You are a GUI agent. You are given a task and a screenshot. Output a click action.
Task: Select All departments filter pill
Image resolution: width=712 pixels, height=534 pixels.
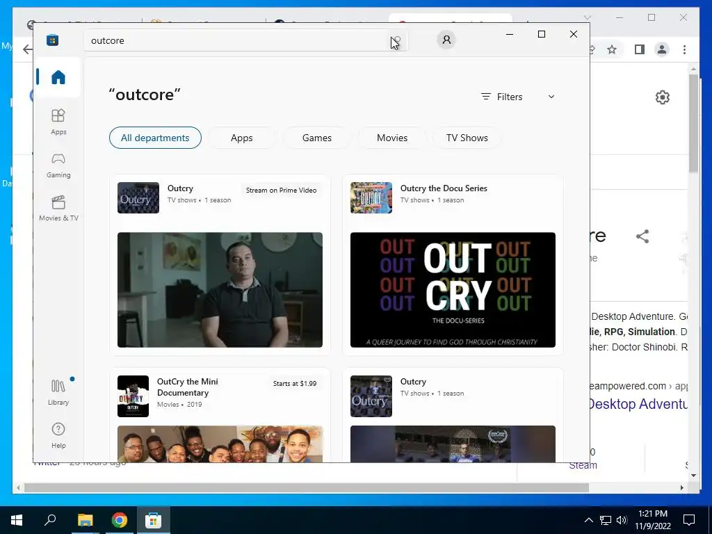coord(155,138)
